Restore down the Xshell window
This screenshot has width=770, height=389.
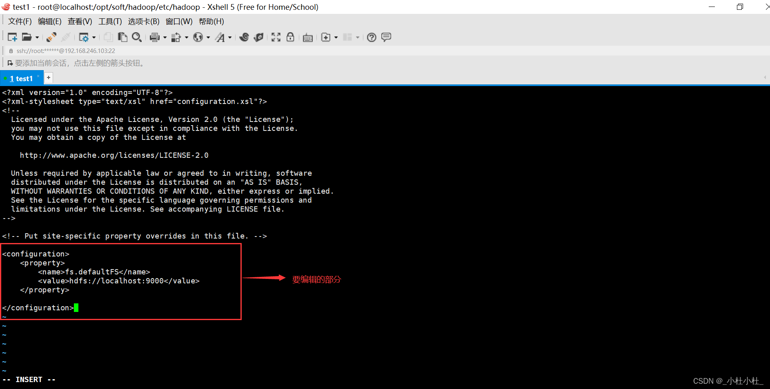(740, 7)
